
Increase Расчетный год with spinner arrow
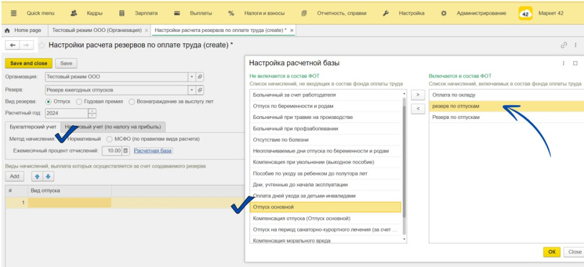pos(92,111)
